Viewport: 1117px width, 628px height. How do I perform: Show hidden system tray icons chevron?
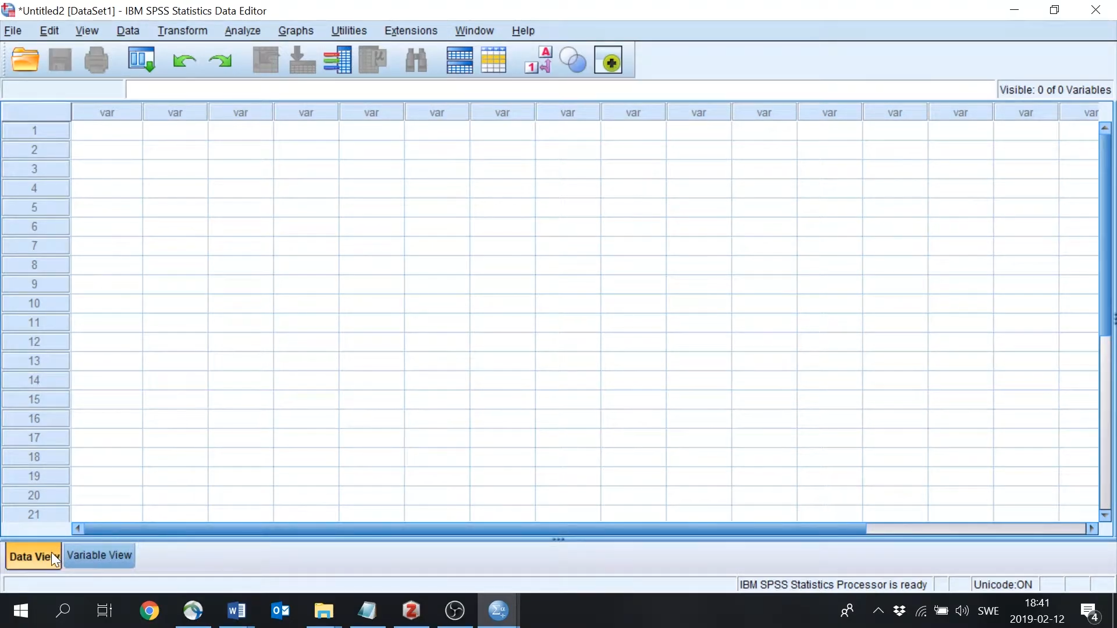point(878,611)
